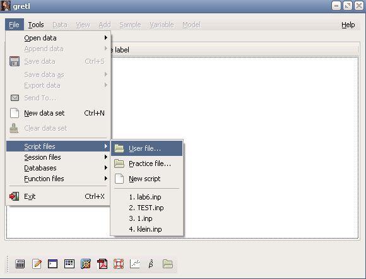
Task: Open the gretl console icon
Action: 53,264
